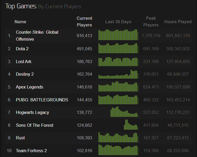Screen dimensions: 197x157
Task: Open the Lost Ark game link
Action: point(24,62)
